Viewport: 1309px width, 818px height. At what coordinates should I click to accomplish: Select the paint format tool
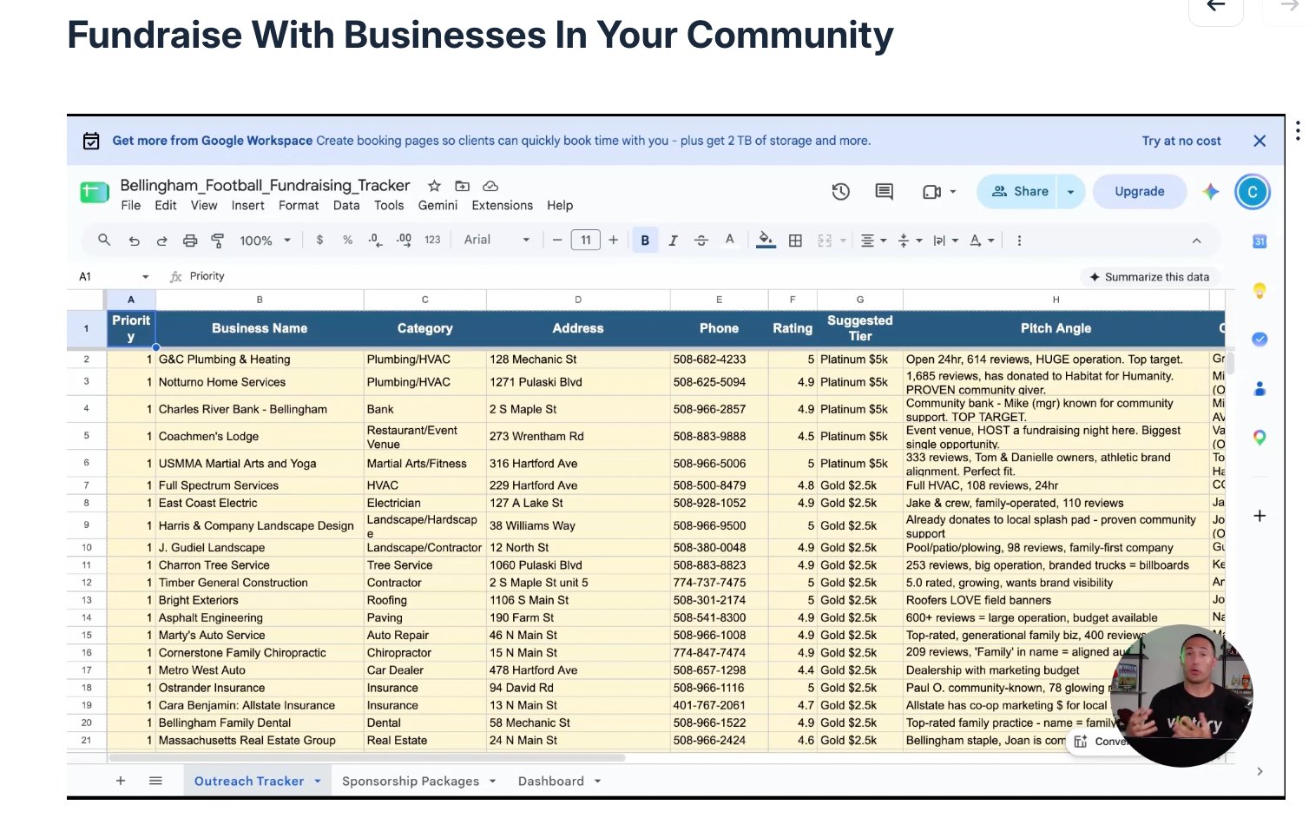coord(218,241)
